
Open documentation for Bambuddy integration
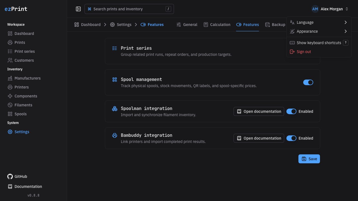[x=259, y=138]
